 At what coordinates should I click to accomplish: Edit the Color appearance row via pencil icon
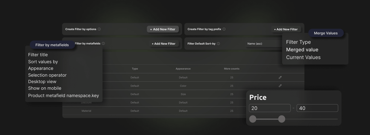280,86
